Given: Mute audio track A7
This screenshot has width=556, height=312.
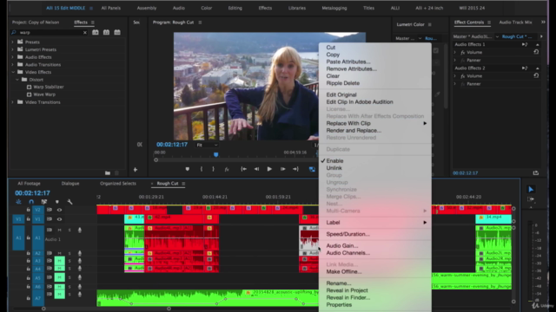Looking at the screenshot, I should pyautogui.click(x=59, y=295).
